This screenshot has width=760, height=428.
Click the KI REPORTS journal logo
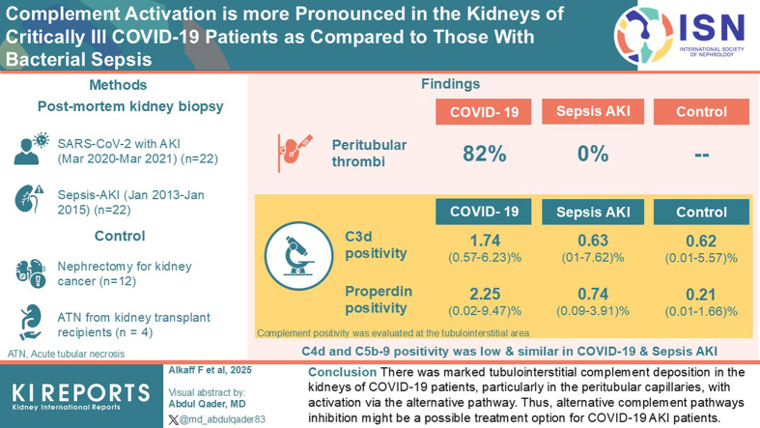(81, 397)
